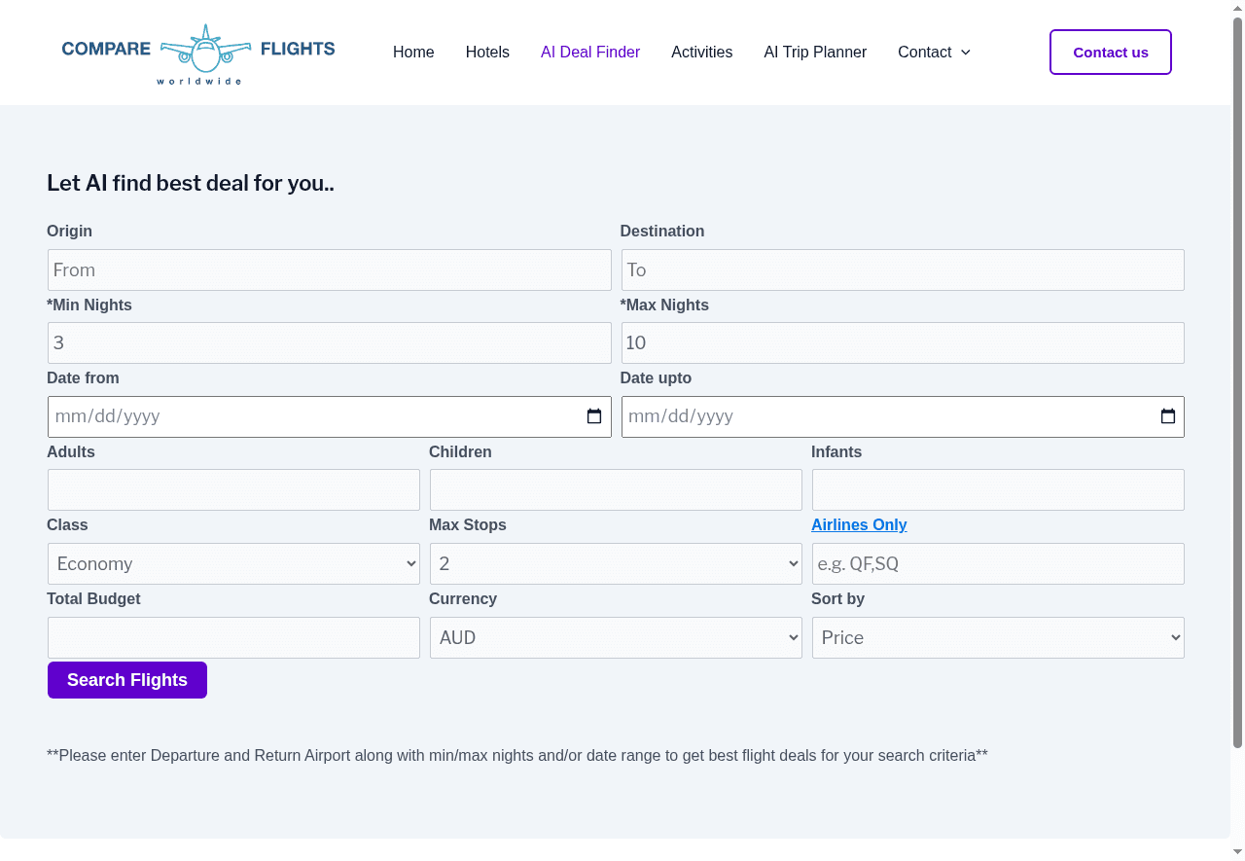Click into the Origin From field
Screen dimensions: 1245x861
(329, 269)
